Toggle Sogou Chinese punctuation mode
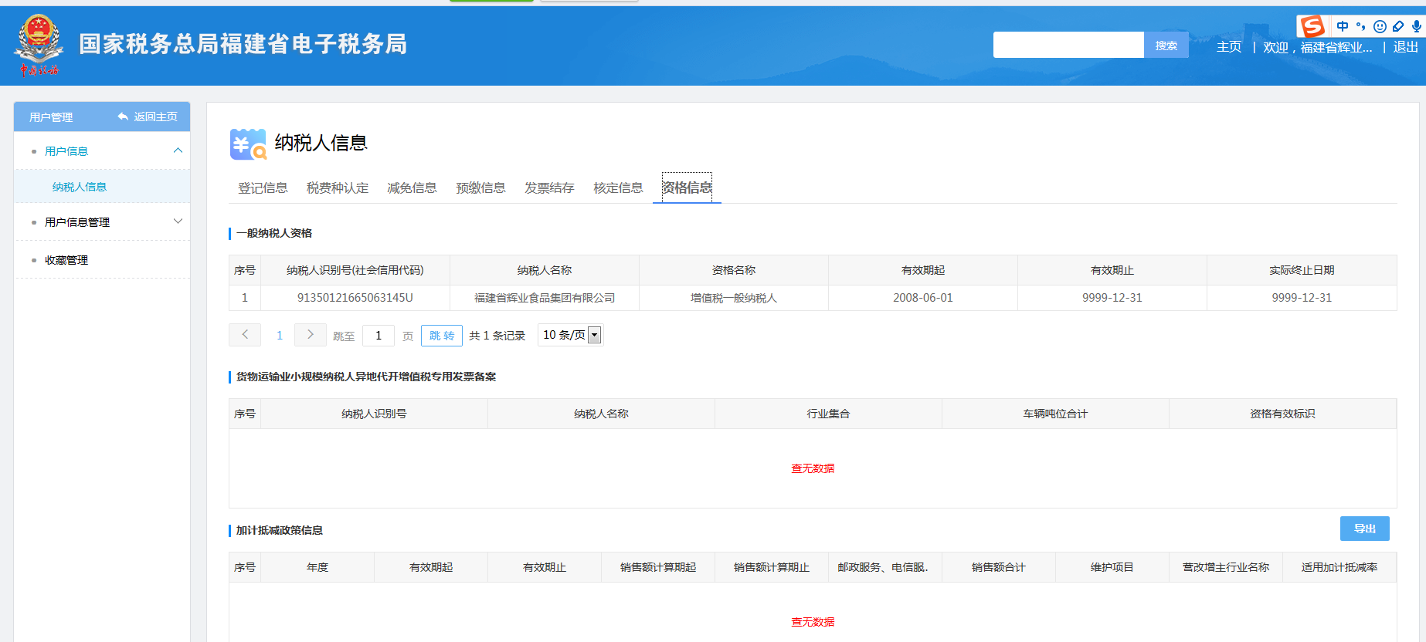Screen dimensions: 1426x642 (x=1361, y=26)
